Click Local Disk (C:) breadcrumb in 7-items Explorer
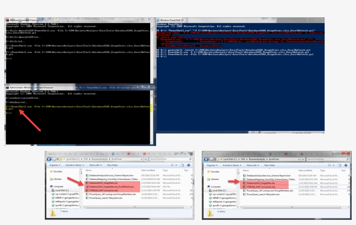356x225 pixels. point(73,159)
